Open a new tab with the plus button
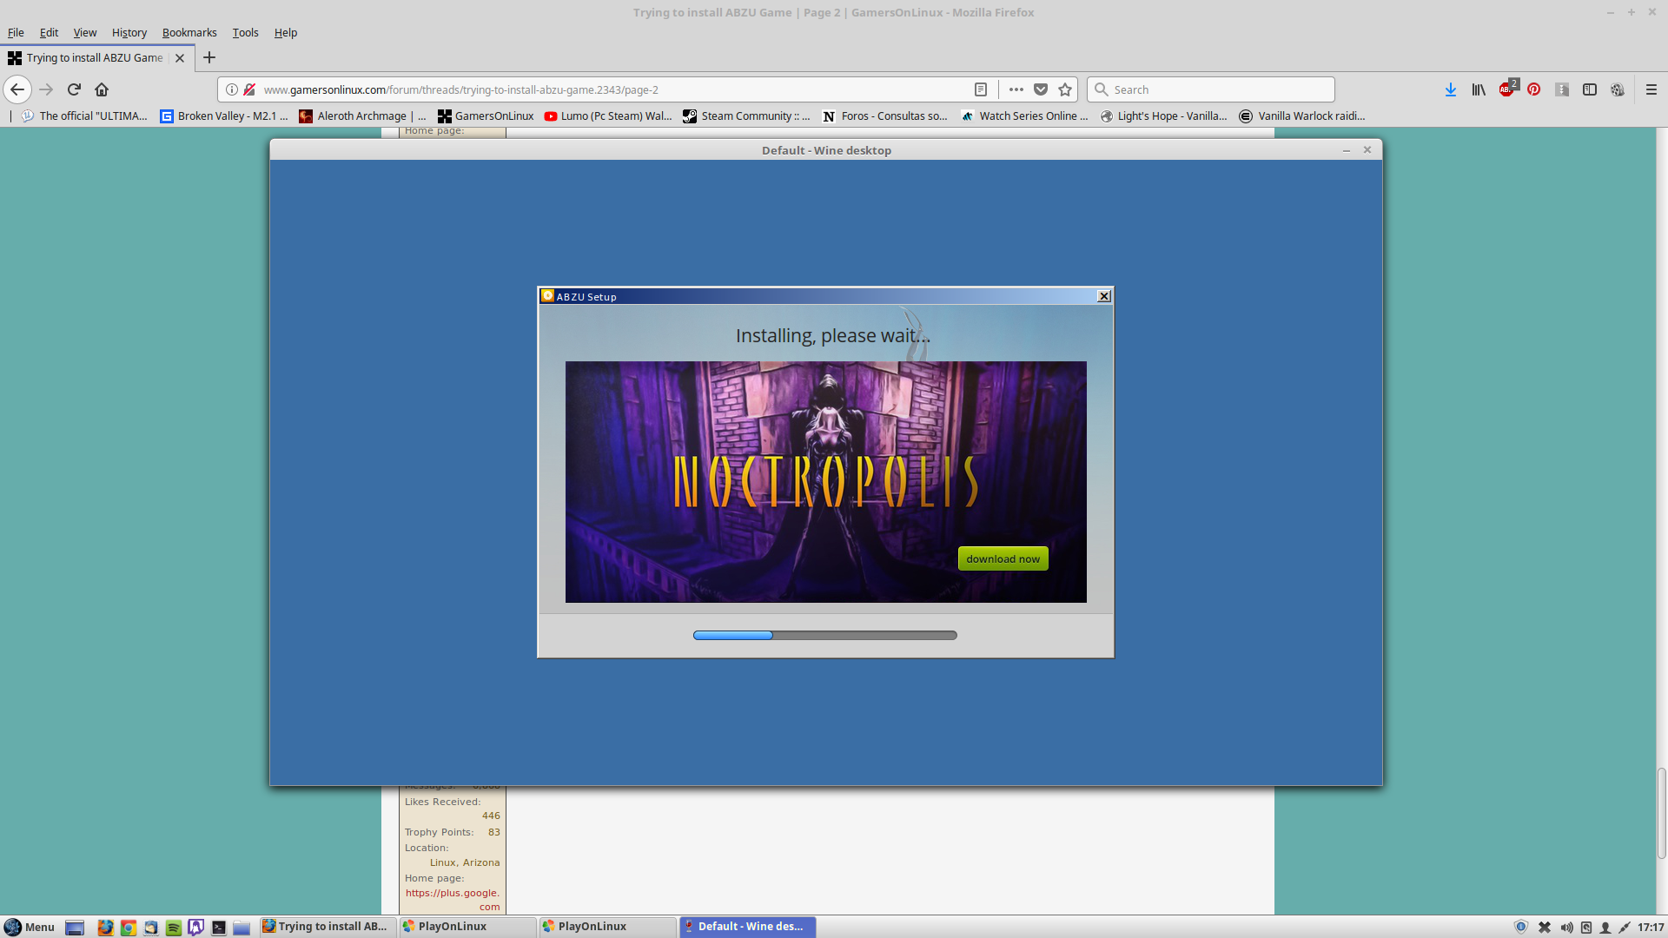Screen dimensions: 1668x938 209,57
